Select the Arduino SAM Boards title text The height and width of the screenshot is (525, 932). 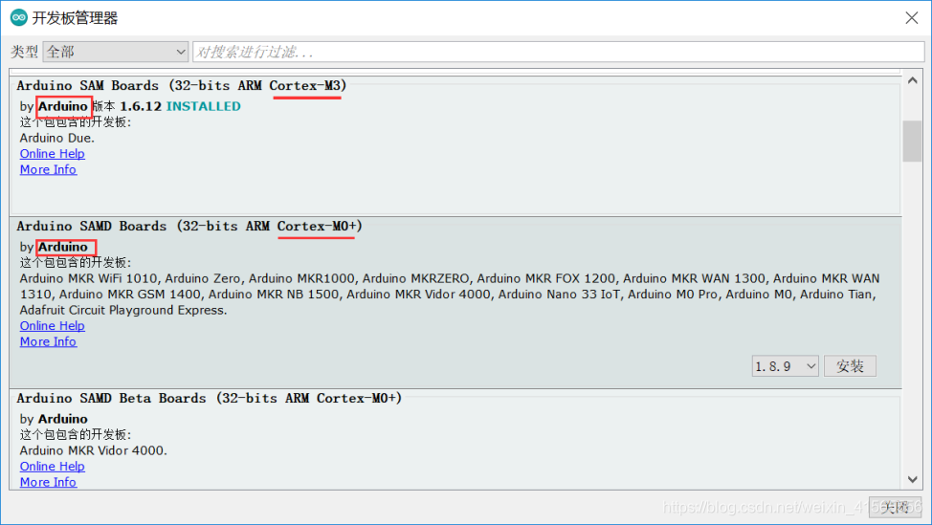tap(181, 85)
